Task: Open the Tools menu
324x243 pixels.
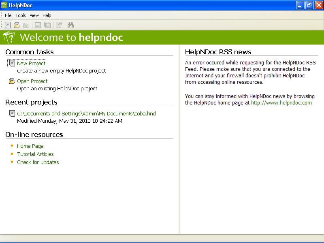Action: click(x=21, y=15)
